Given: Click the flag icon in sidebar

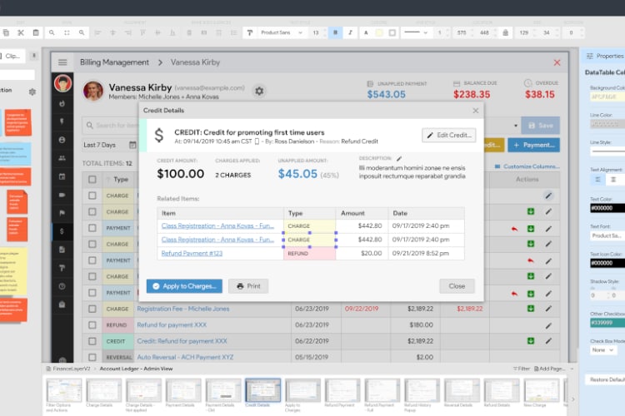Looking at the screenshot, I should click(62, 213).
